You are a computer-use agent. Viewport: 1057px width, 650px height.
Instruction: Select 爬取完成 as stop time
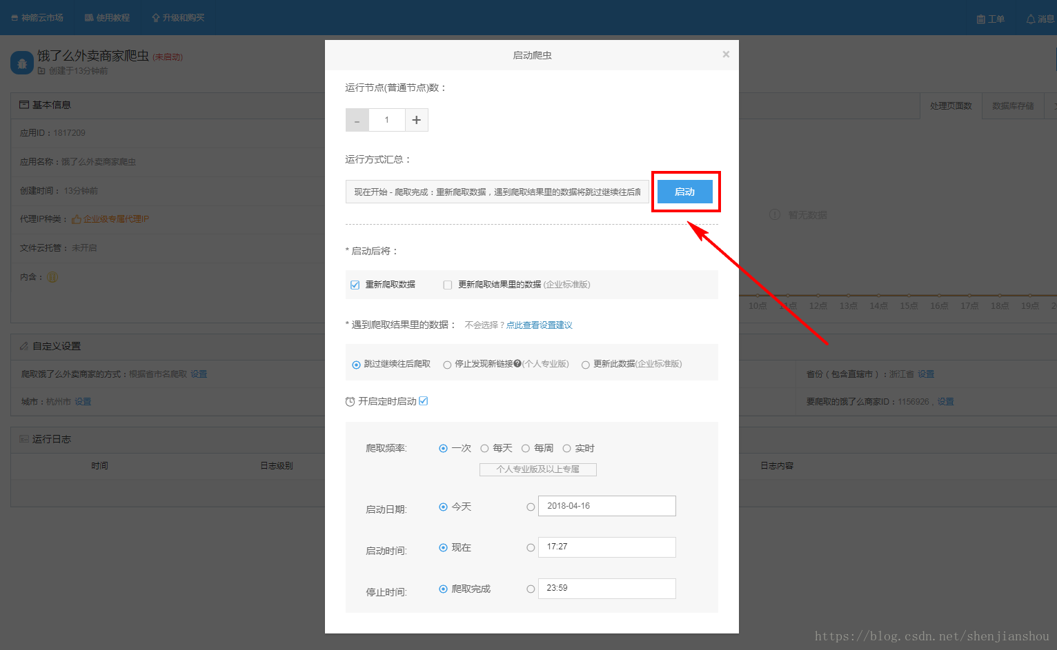tap(443, 589)
